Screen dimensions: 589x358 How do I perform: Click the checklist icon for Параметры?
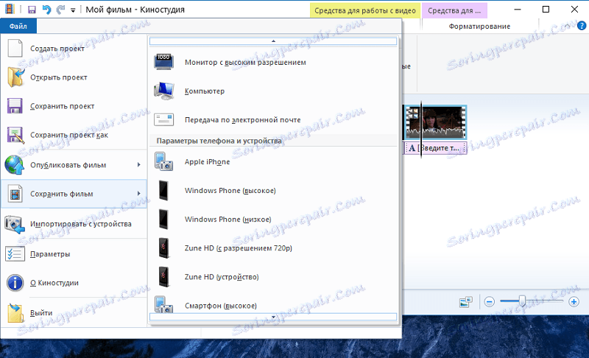click(x=15, y=254)
